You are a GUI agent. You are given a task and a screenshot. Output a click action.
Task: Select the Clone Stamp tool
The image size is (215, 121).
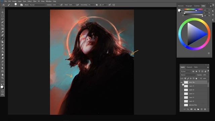pyautogui.click(x=2, y=42)
